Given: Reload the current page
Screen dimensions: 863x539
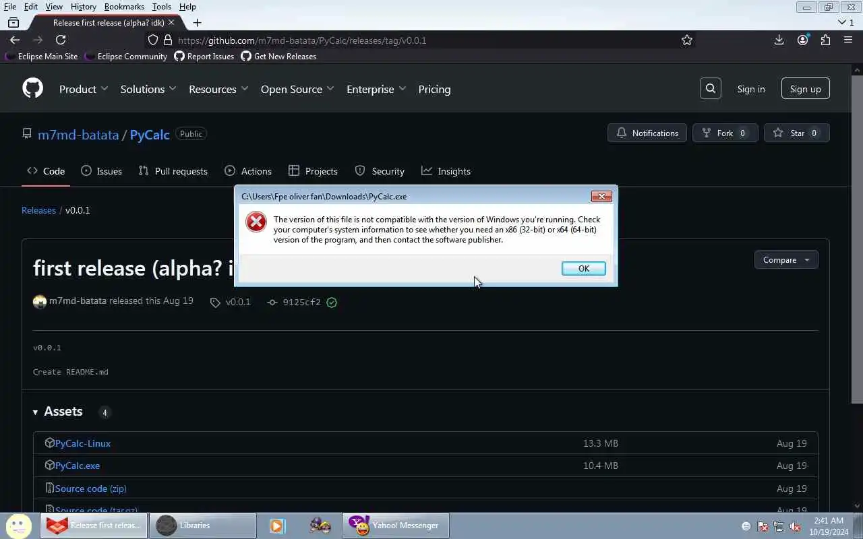Looking at the screenshot, I should (61, 40).
